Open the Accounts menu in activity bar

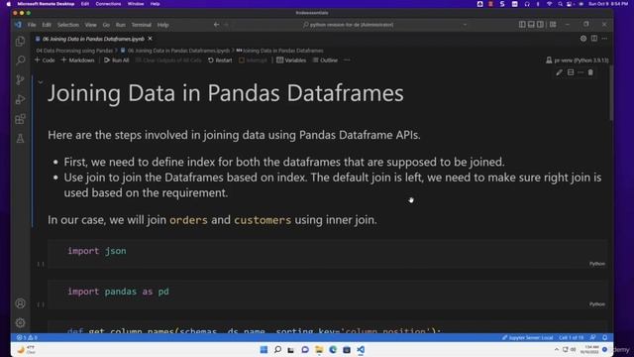20,303
